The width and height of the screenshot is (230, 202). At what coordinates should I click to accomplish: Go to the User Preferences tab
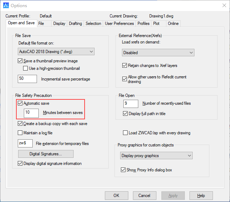click(x=119, y=24)
